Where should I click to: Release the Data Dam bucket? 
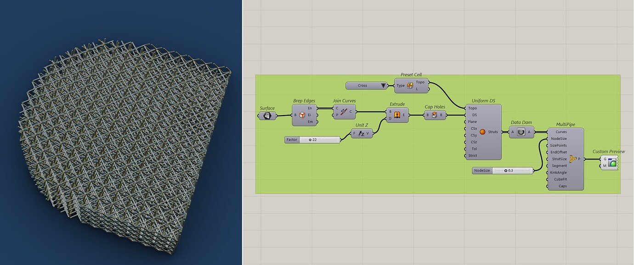pos(521,132)
